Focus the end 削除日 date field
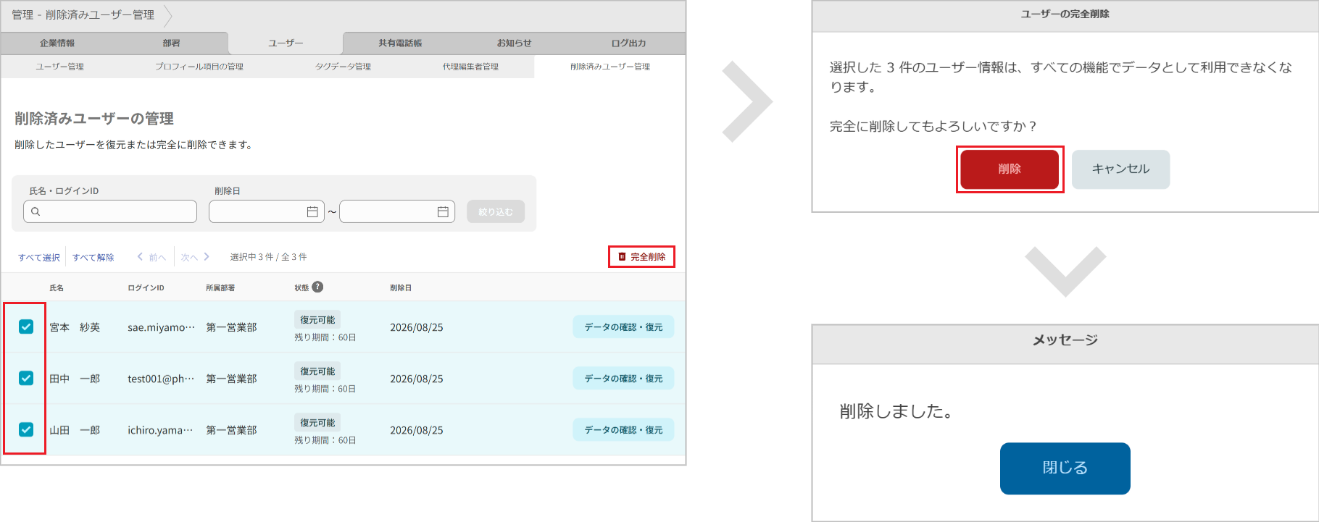 (397, 211)
